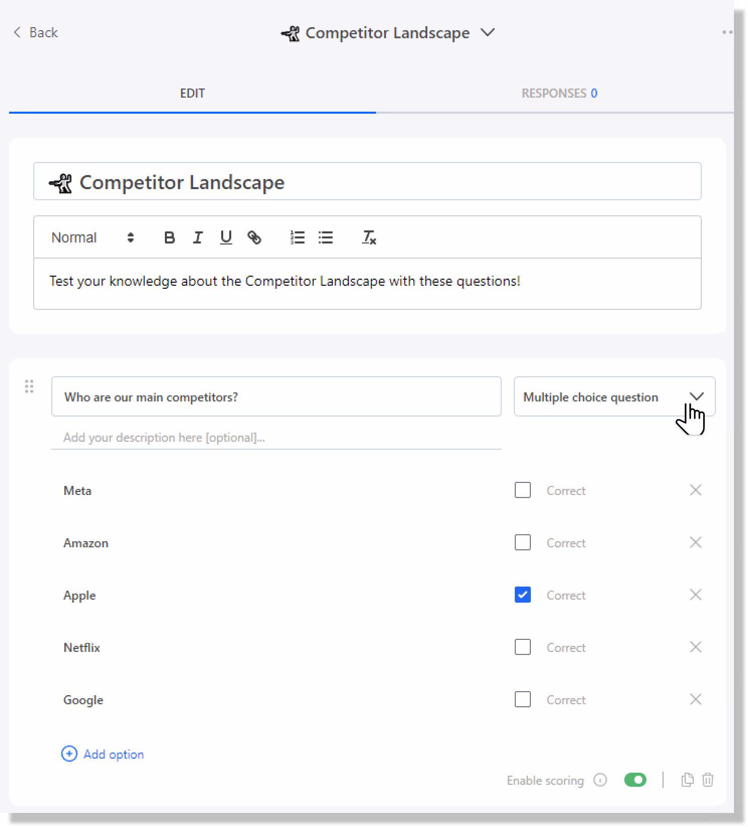
Task: Switch to the EDIT tab
Action: point(192,94)
